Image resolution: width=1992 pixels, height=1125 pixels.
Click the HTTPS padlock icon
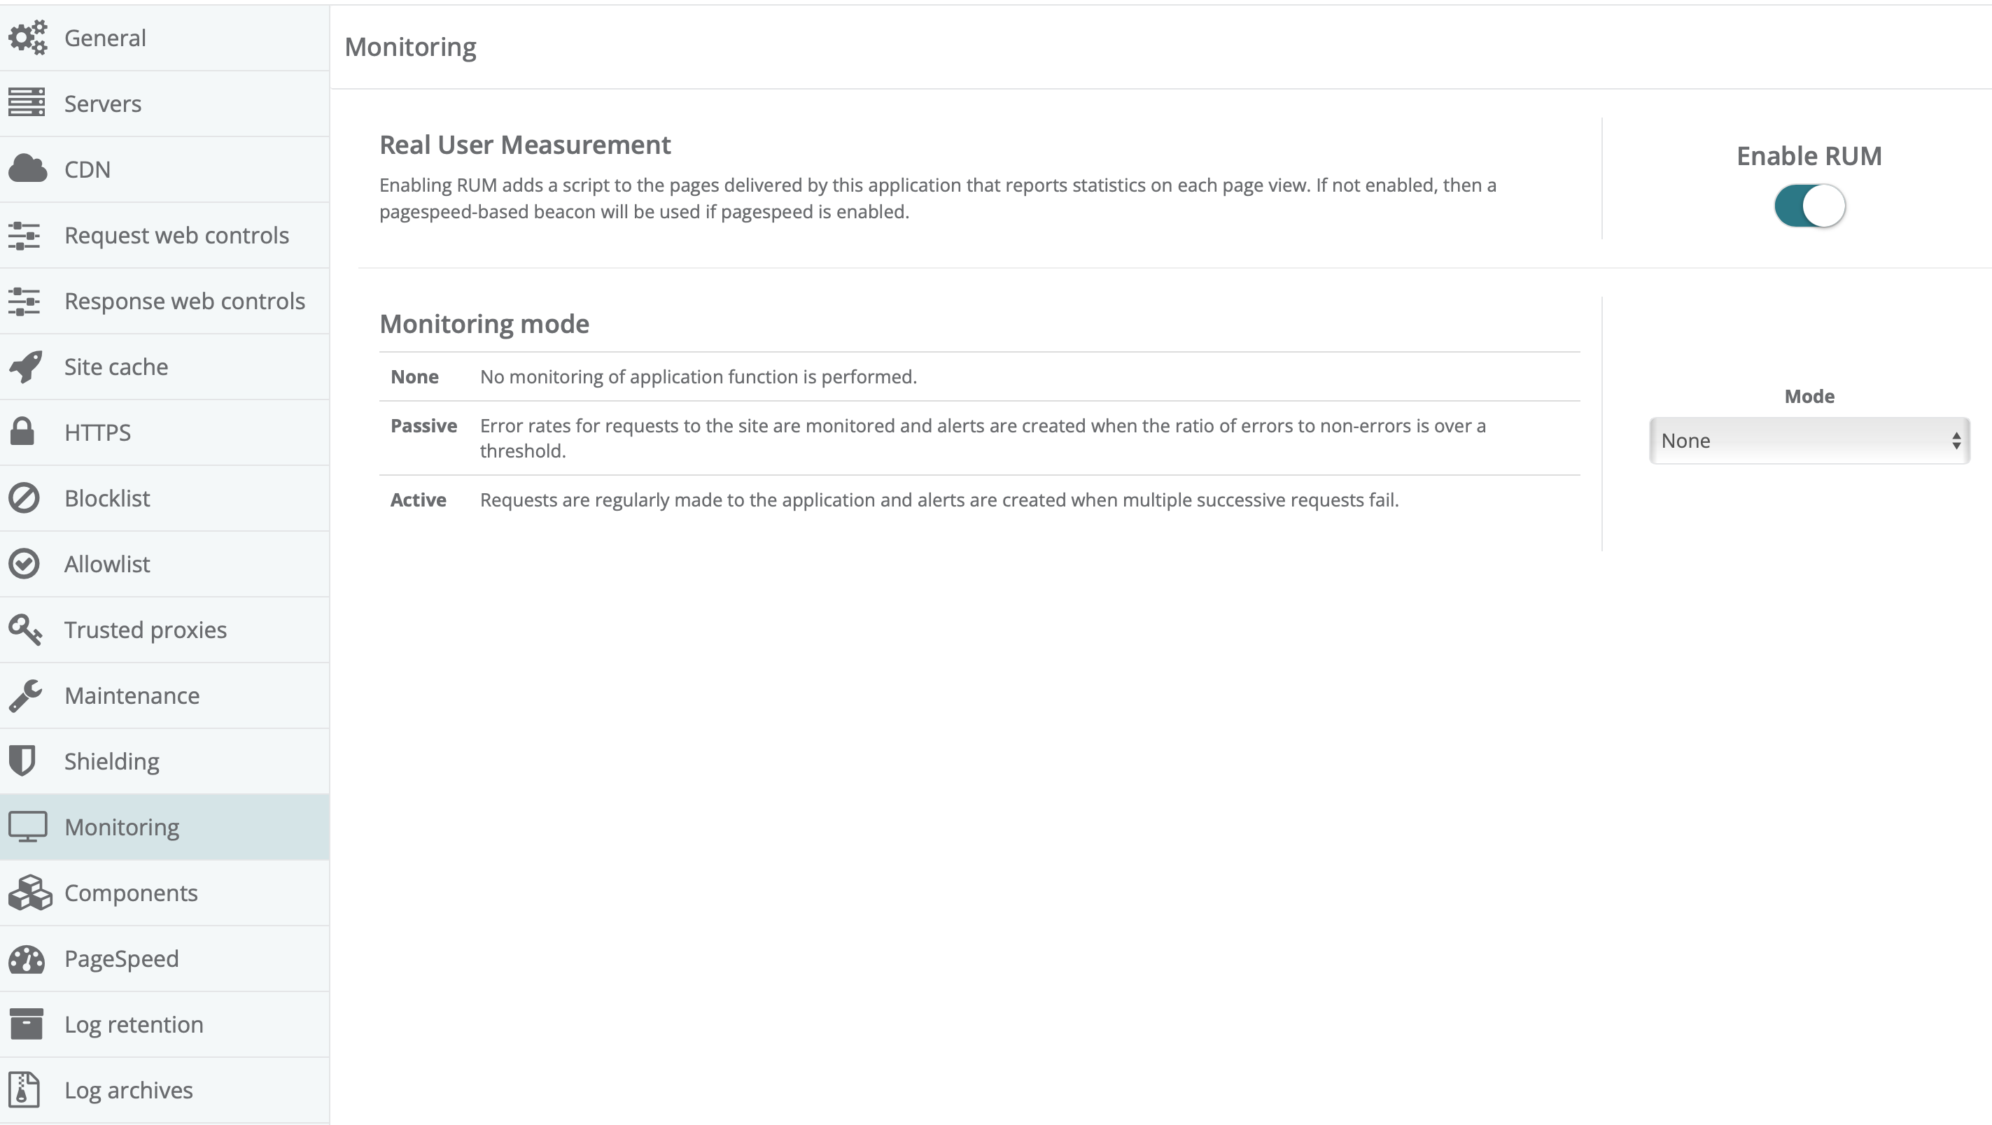[x=22, y=432]
